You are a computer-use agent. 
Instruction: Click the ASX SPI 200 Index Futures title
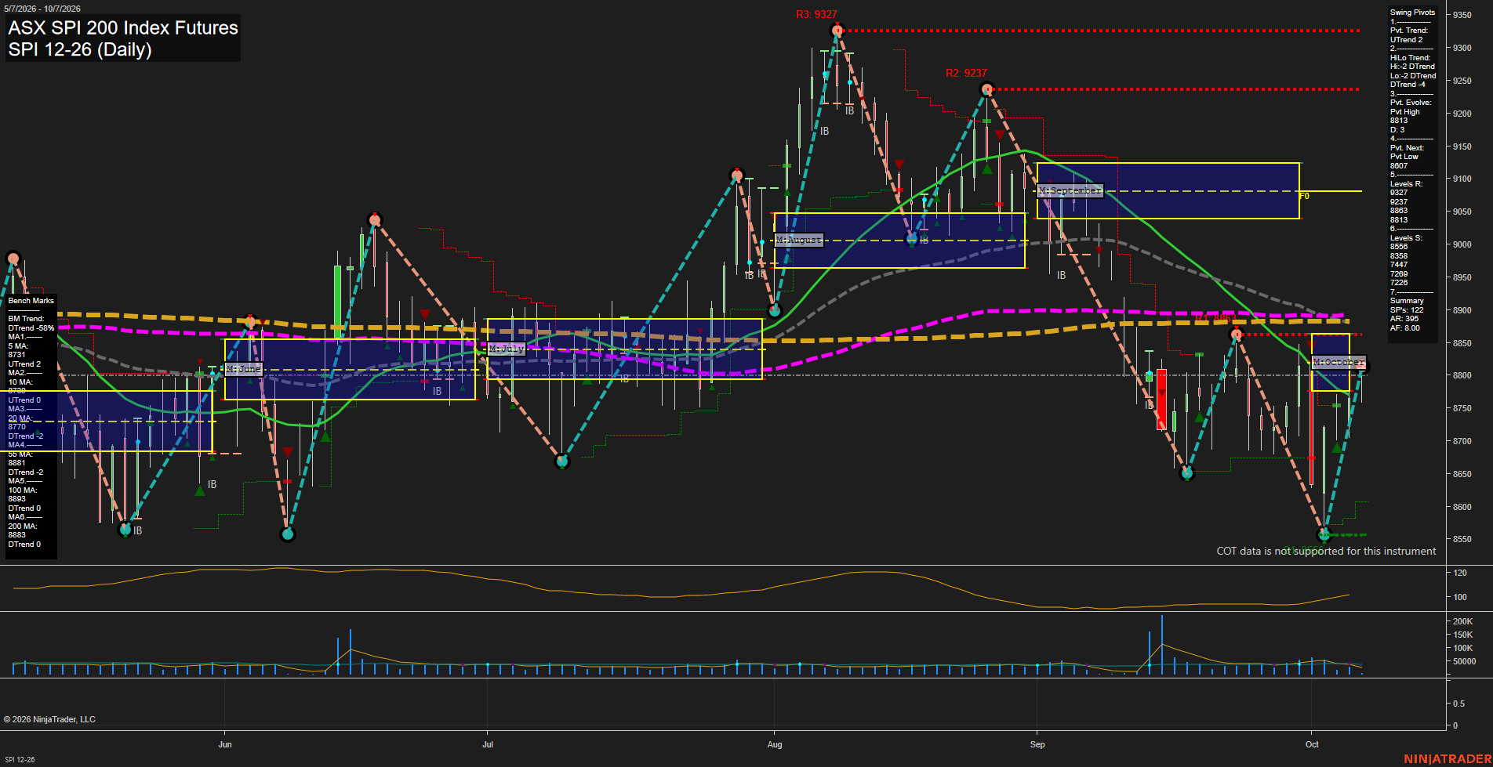[x=123, y=27]
